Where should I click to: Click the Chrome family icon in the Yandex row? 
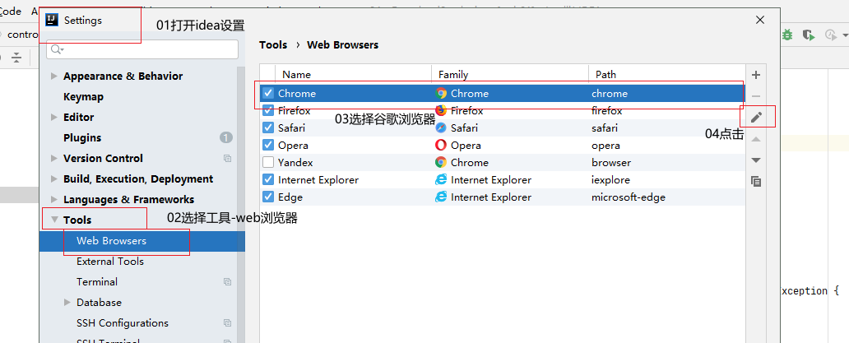441,162
